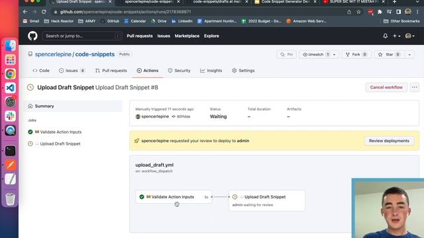Open the code-snippets repository link

point(95,54)
